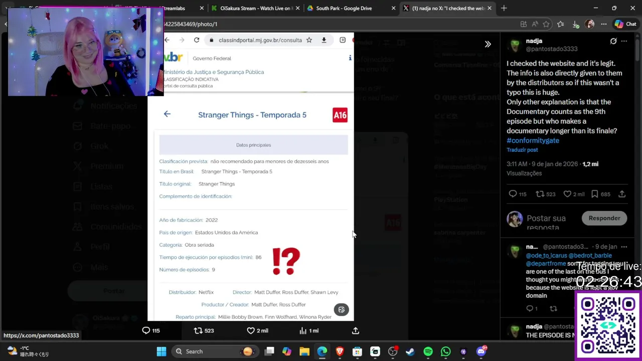Open Edge downloads icon
642x361 pixels.
click(576, 24)
